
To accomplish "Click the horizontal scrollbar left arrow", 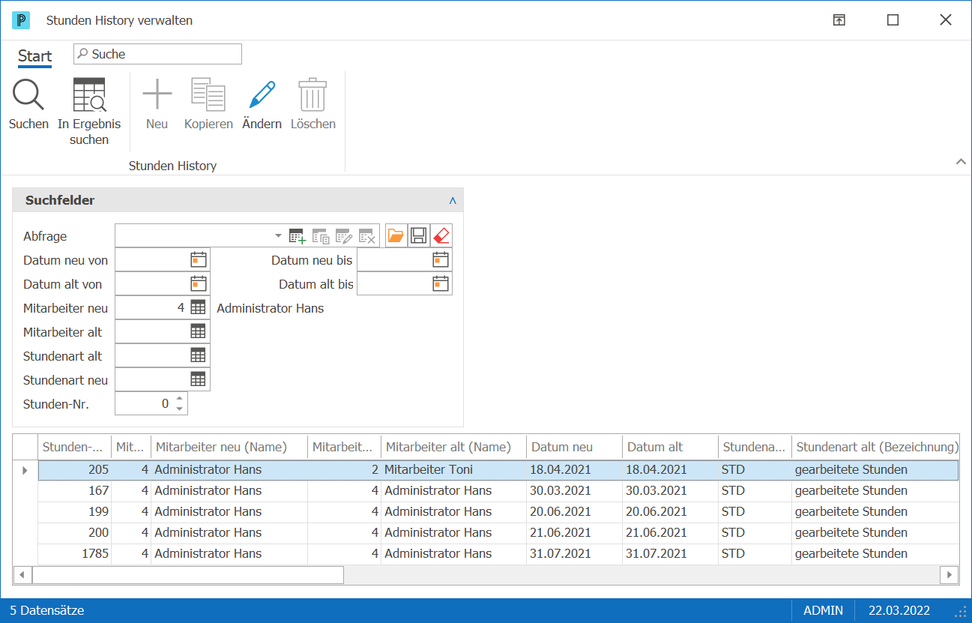I will [22, 575].
